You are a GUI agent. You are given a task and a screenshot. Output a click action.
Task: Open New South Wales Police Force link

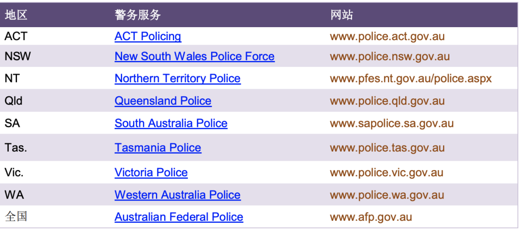(x=195, y=56)
